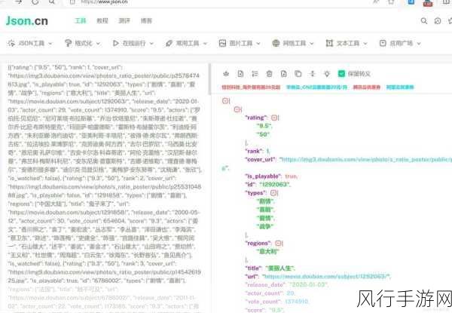The height and width of the screenshot is (313, 452).
Task: Open the 文本工具 dropdown menu
Action: point(347,43)
